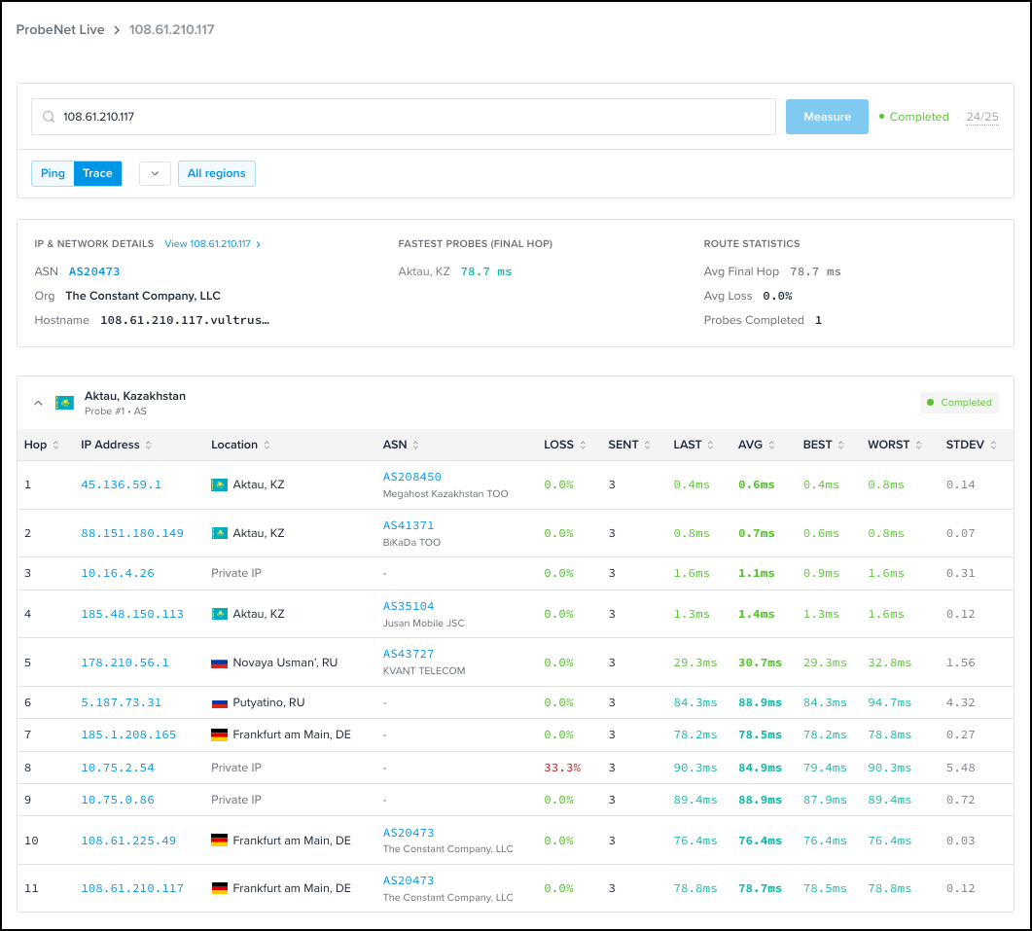Toggle the All regions filter

click(x=216, y=173)
